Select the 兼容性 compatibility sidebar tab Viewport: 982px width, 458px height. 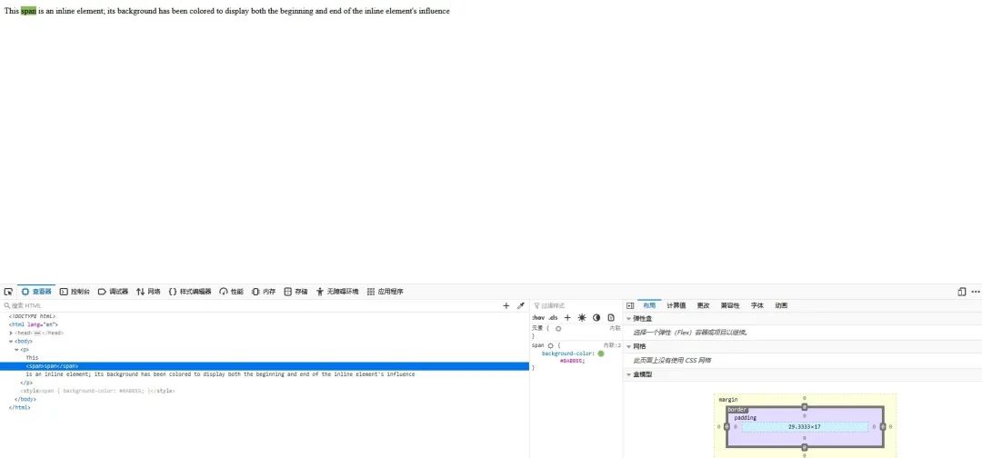pyautogui.click(x=729, y=306)
